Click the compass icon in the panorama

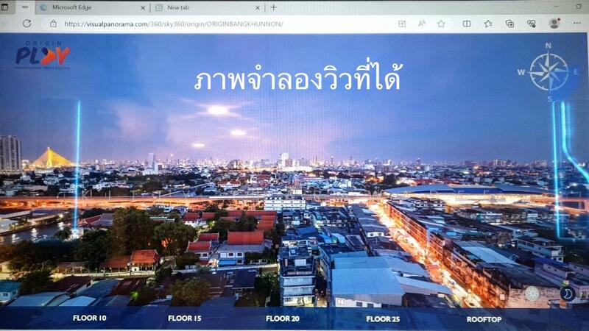(549, 71)
